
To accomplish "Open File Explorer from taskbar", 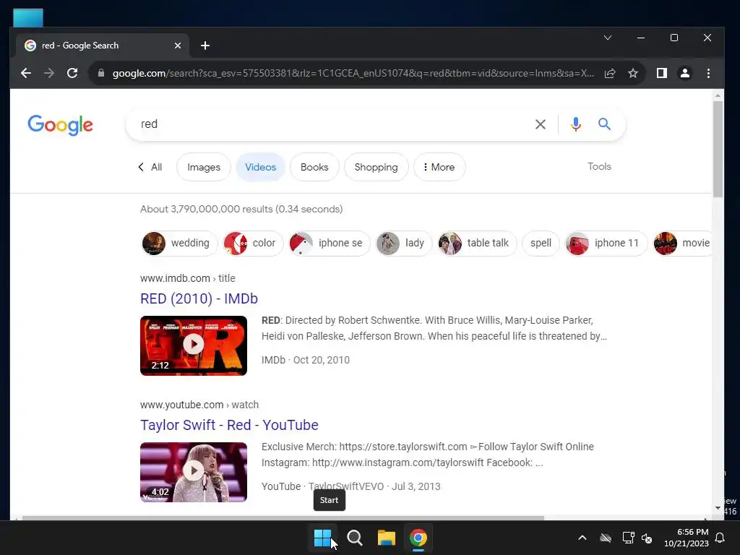I will tap(386, 538).
